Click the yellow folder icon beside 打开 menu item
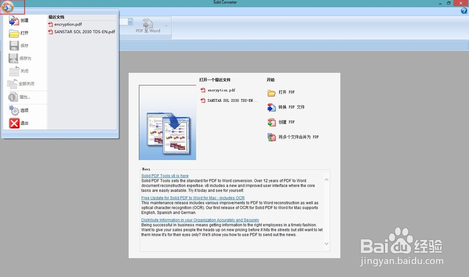The image size is (469, 277). click(14, 33)
